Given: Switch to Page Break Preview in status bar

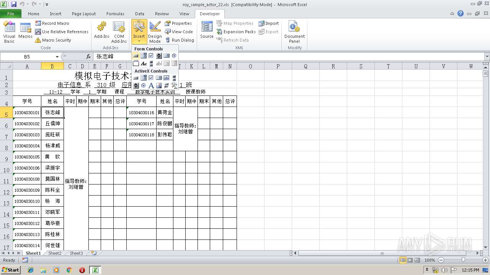Looking at the screenshot, I should click(417, 260).
